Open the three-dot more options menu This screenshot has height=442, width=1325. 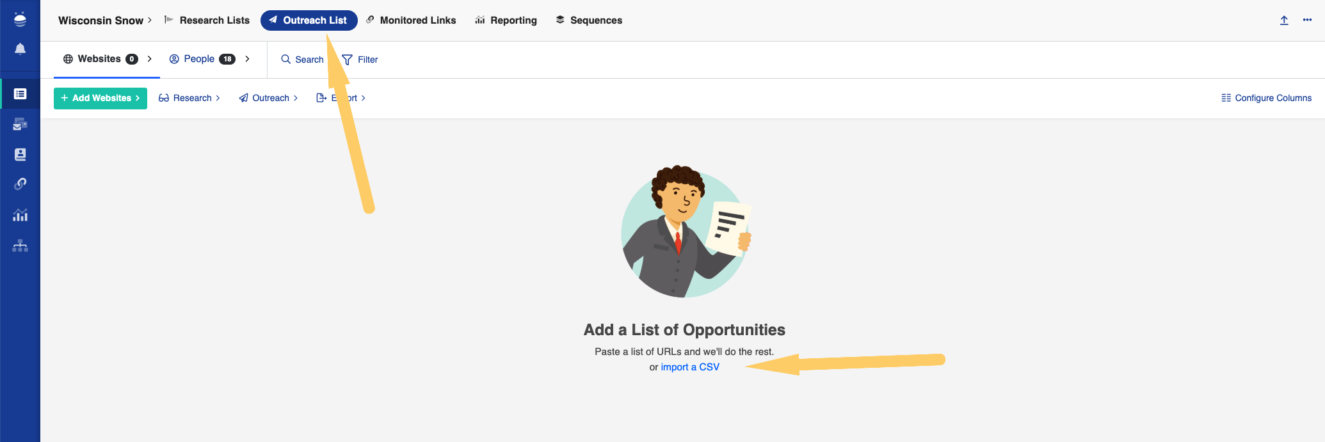tap(1307, 20)
